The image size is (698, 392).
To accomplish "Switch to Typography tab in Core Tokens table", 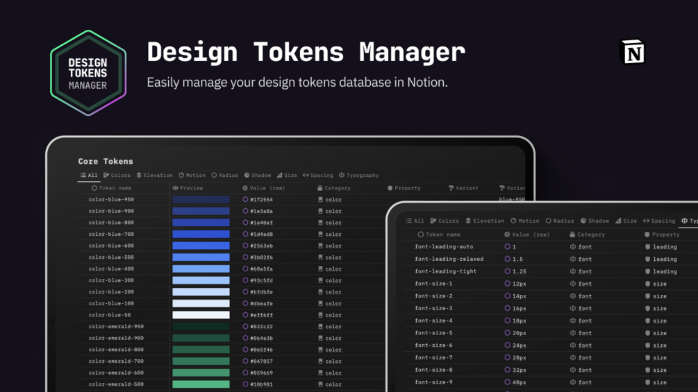I will click(359, 175).
